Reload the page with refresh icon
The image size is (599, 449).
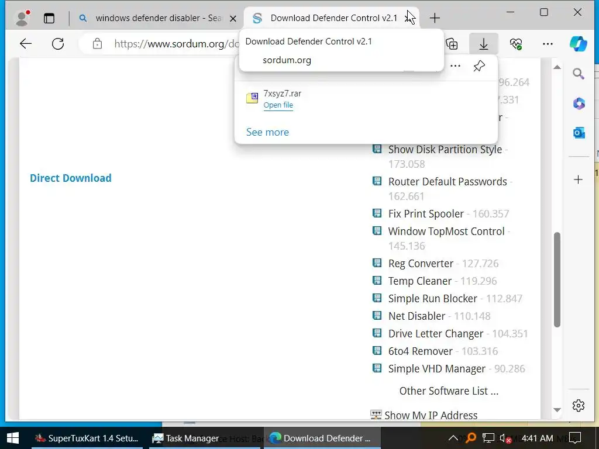[x=58, y=43]
